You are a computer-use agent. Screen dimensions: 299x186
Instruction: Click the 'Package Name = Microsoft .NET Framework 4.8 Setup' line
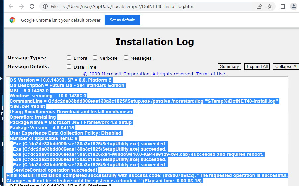coord(71,122)
